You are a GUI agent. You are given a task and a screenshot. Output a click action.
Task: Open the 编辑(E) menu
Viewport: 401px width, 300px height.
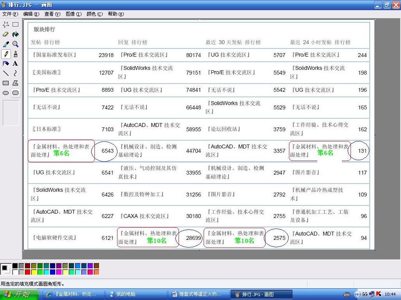[31, 14]
